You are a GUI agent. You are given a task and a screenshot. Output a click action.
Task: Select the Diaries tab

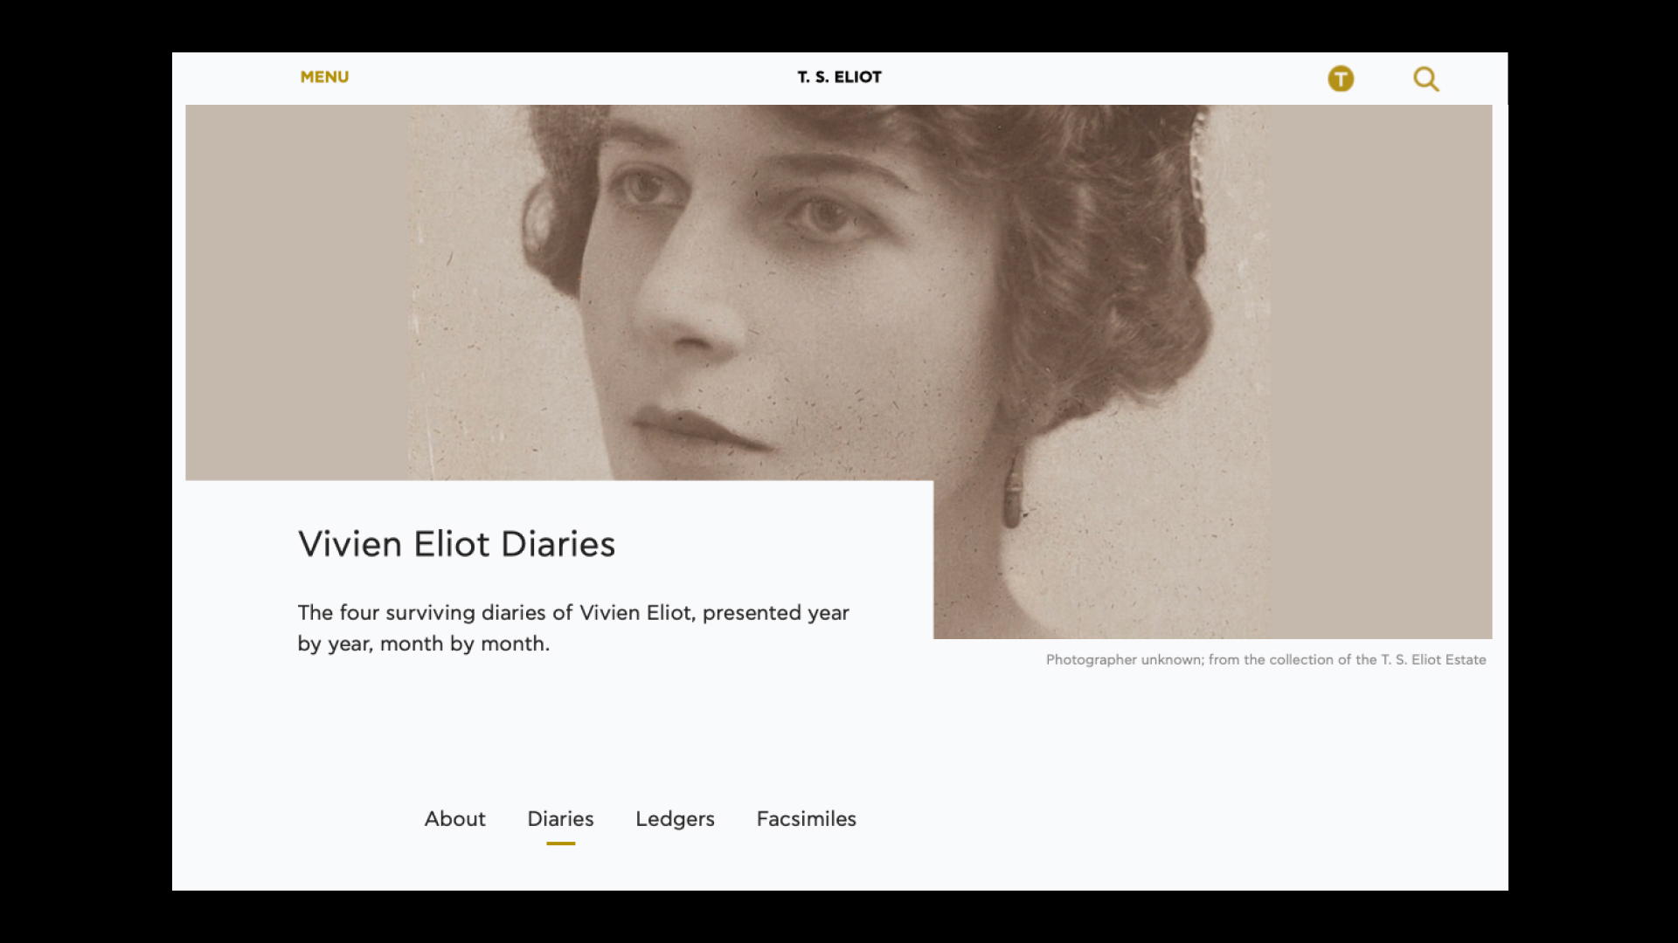pyautogui.click(x=560, y=819)
